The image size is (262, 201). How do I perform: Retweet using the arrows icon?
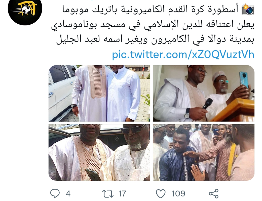pyautogui.click(x=108, y=194)
